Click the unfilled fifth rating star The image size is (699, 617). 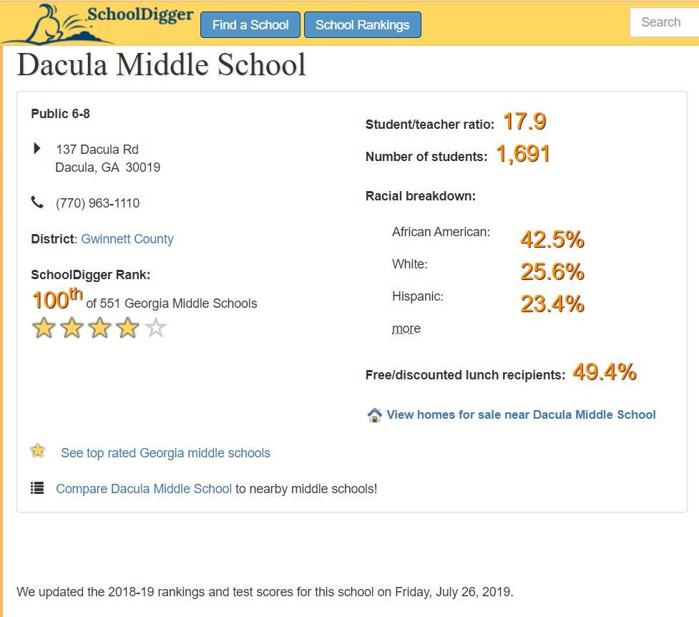point(155,327)
